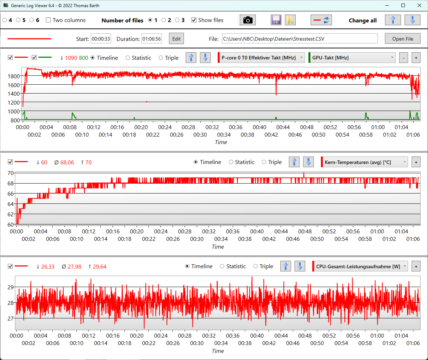Expand the CPU-Gesamt-Leistungsaufnahme dropdown
This screenshot has height=360, width=428.
[x=360, y=266]
